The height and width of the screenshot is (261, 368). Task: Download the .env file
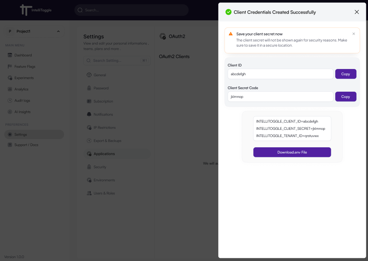point(292,152)
